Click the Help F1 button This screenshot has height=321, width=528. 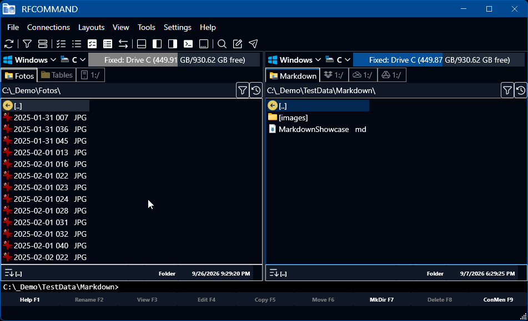pos(29,299)
